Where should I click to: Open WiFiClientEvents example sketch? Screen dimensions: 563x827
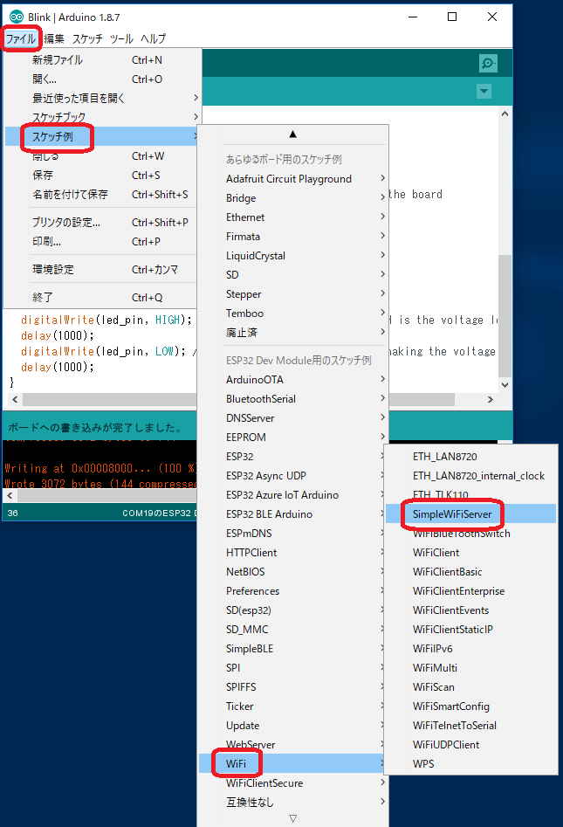click(470, 610)
